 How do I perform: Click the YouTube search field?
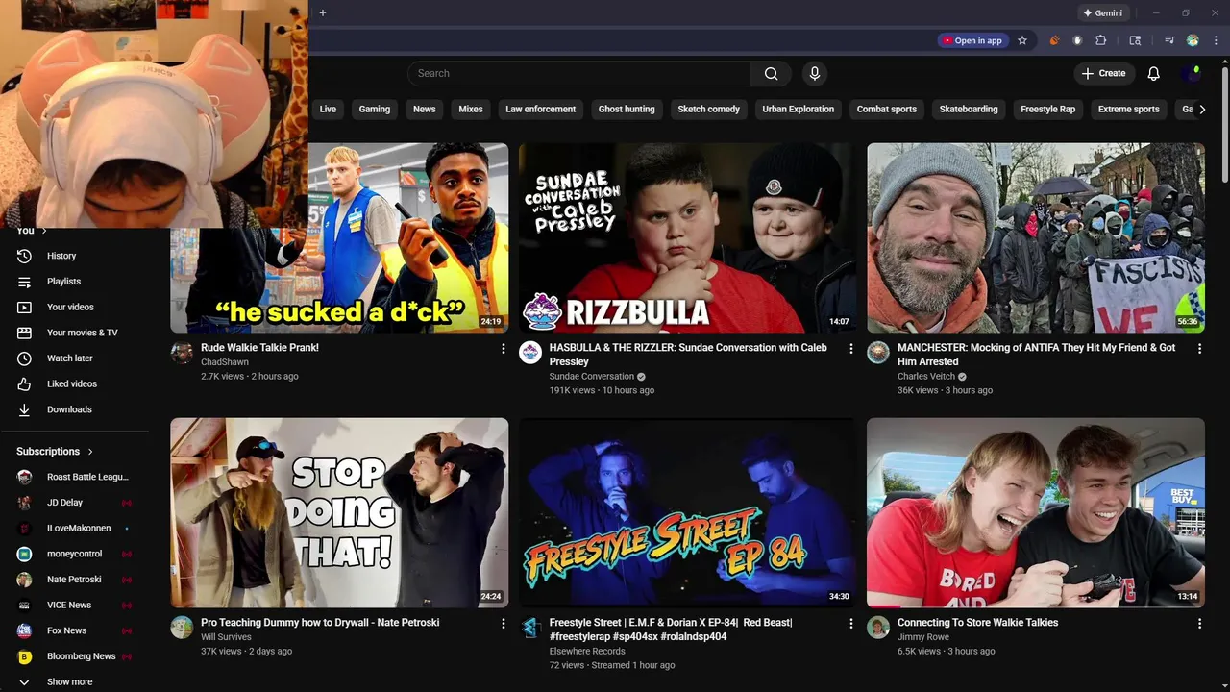coord(579,74)
